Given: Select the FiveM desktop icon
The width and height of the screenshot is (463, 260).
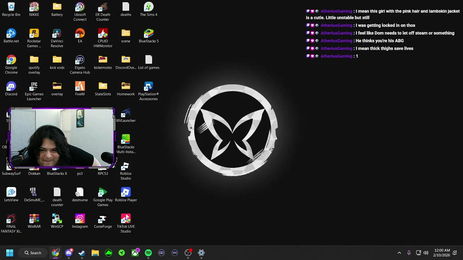Looking at the screenshot, I should point(80,89).
